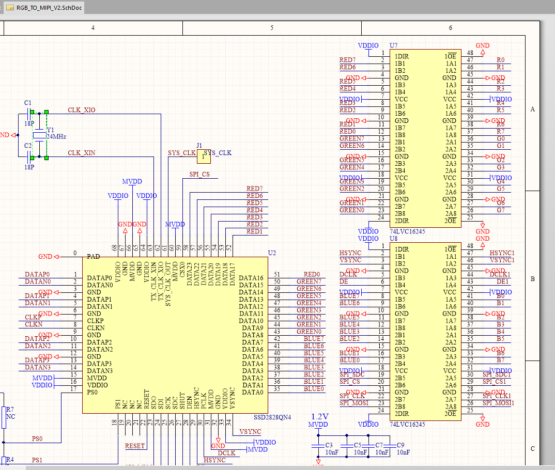Click the PS0 net label
This screenshot has width=555, height=470.
(37, 438)
